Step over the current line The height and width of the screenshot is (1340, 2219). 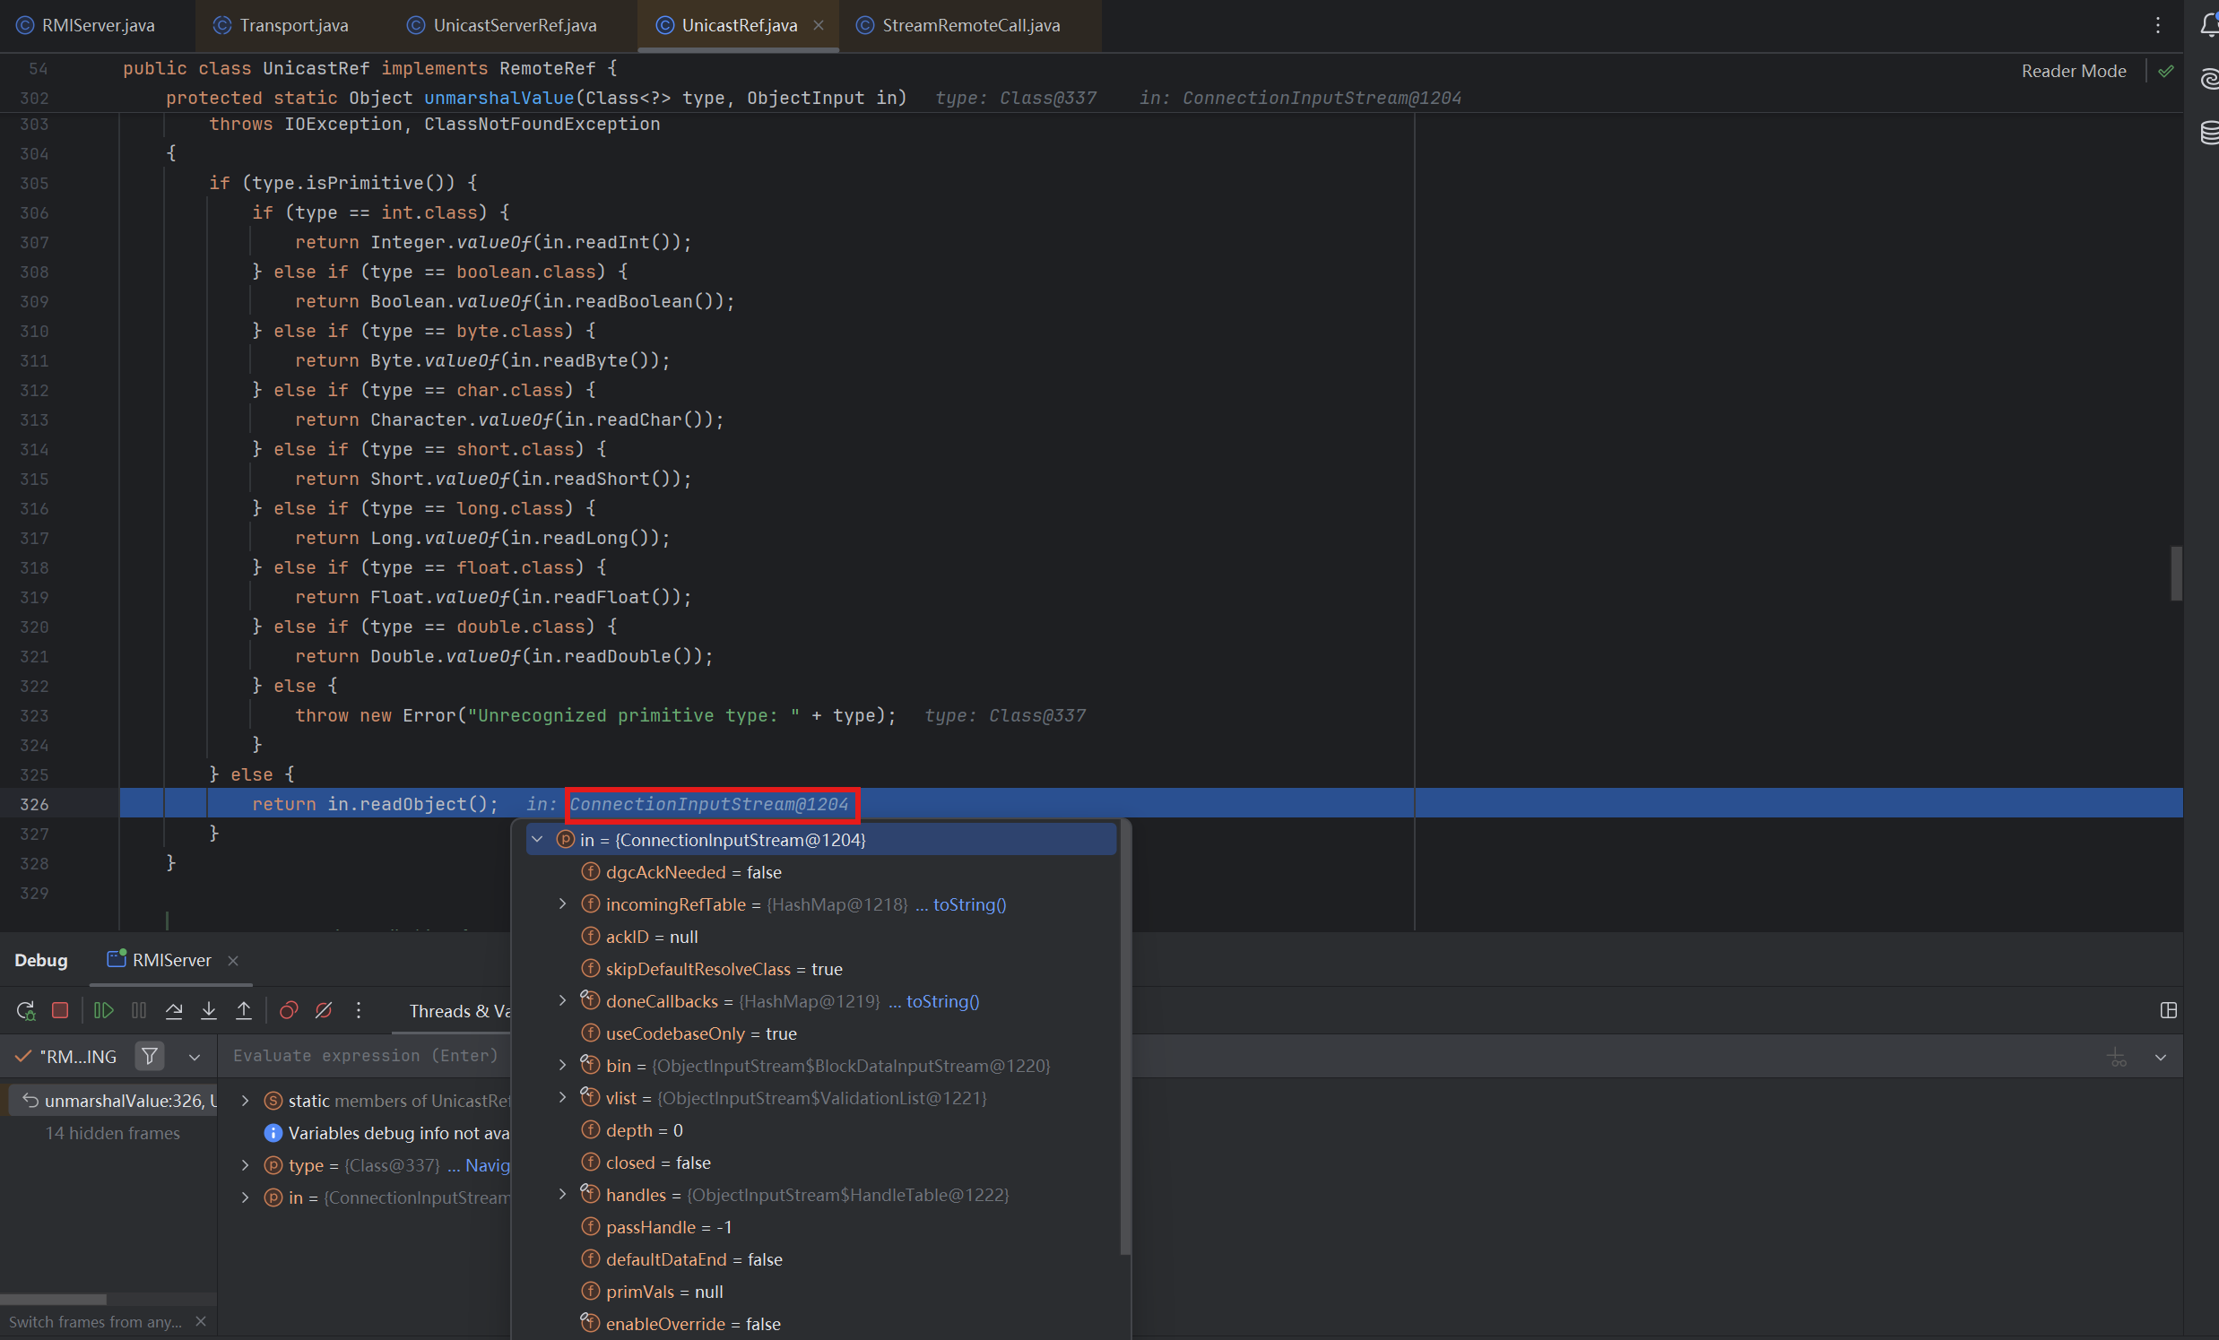click(174, 1010)
